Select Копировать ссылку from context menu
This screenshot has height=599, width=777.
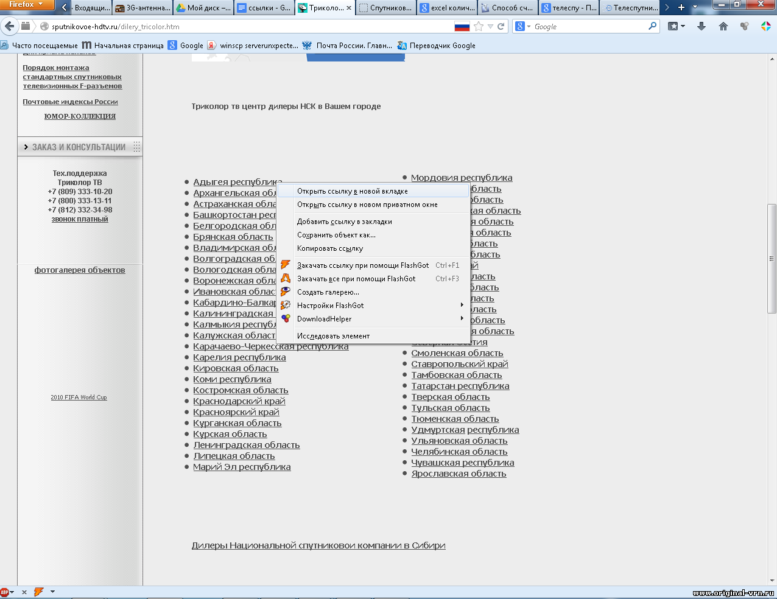[x=373, y=248]
